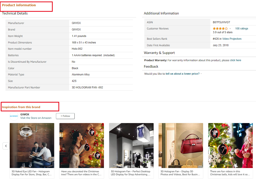Click the 'Material Type' label
Image resolution: width=256 pixels, height=179 pixels.
(x=16, y=74)
